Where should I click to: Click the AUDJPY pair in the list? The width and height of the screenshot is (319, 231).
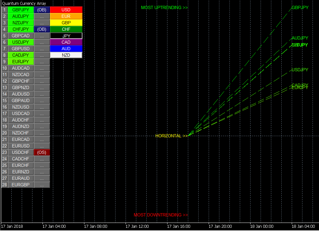(20, 16)
